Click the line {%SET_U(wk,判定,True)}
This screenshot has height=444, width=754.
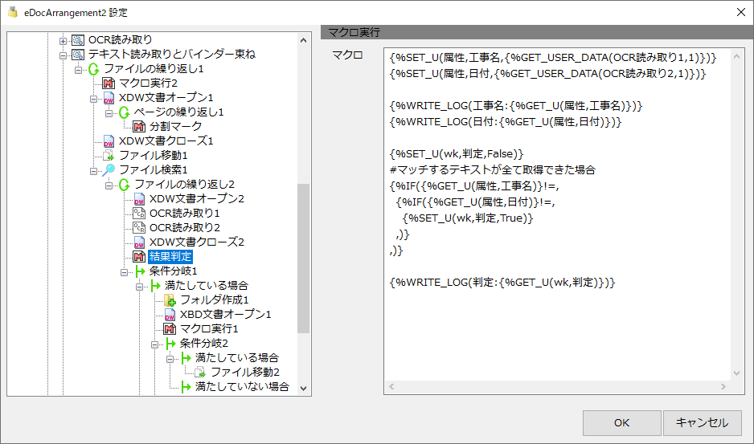468,218
